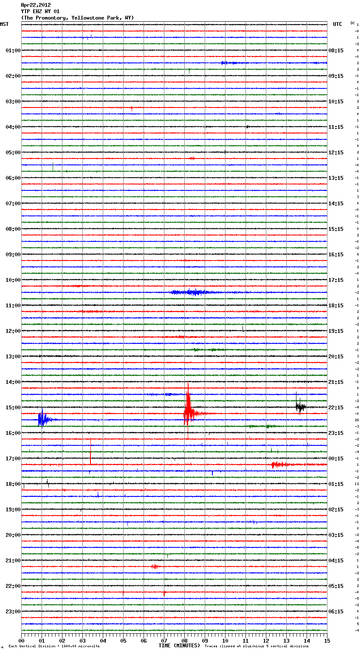The width and height of the screenshot is (361, 652).
Task: Click the DC value 12
Action: (x=357, y=484)
